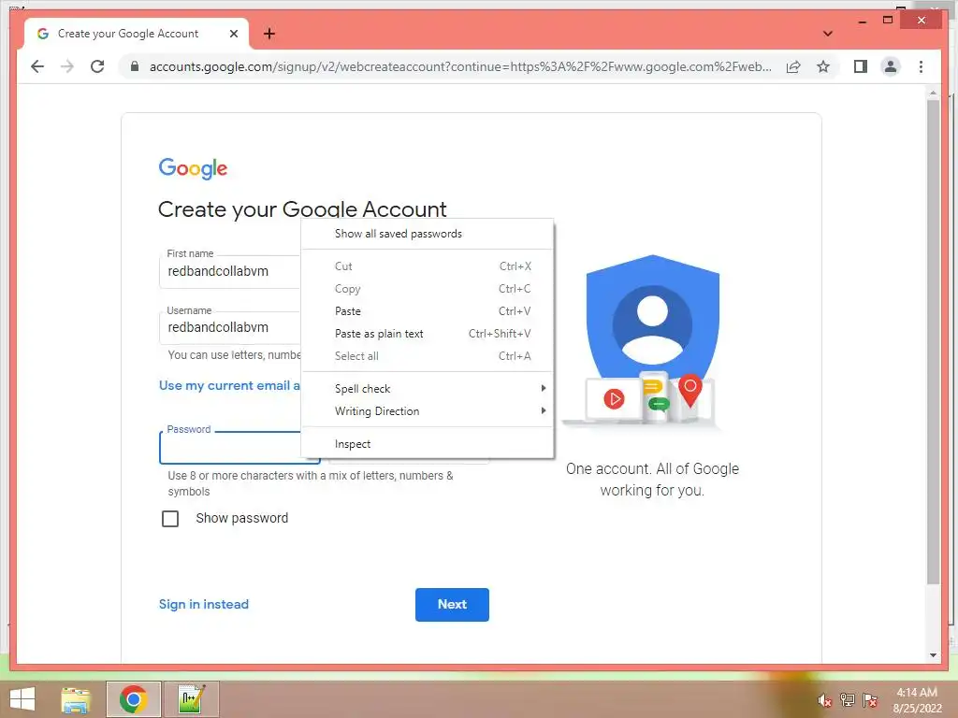958x718 pixels.
Task: Open Chrome's three-dot menu
Action: [921, 66]
